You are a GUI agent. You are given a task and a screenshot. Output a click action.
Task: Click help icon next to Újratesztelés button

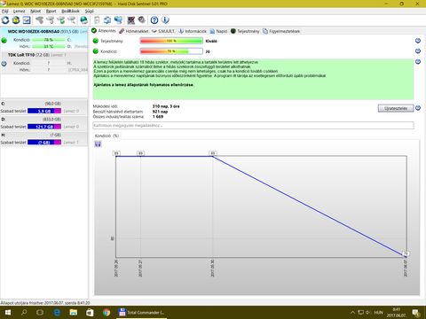pyautogui.click(x=418, y=108)
